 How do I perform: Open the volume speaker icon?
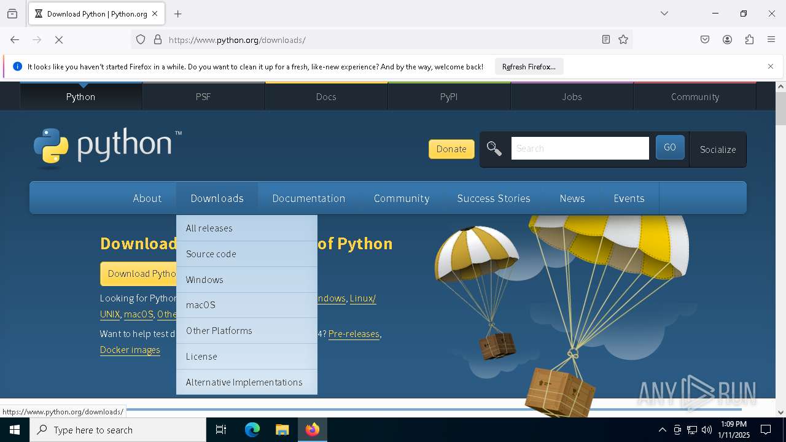click(x=707, y=430)
